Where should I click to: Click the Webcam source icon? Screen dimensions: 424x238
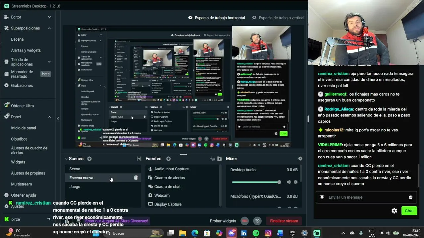coord(150,195)
